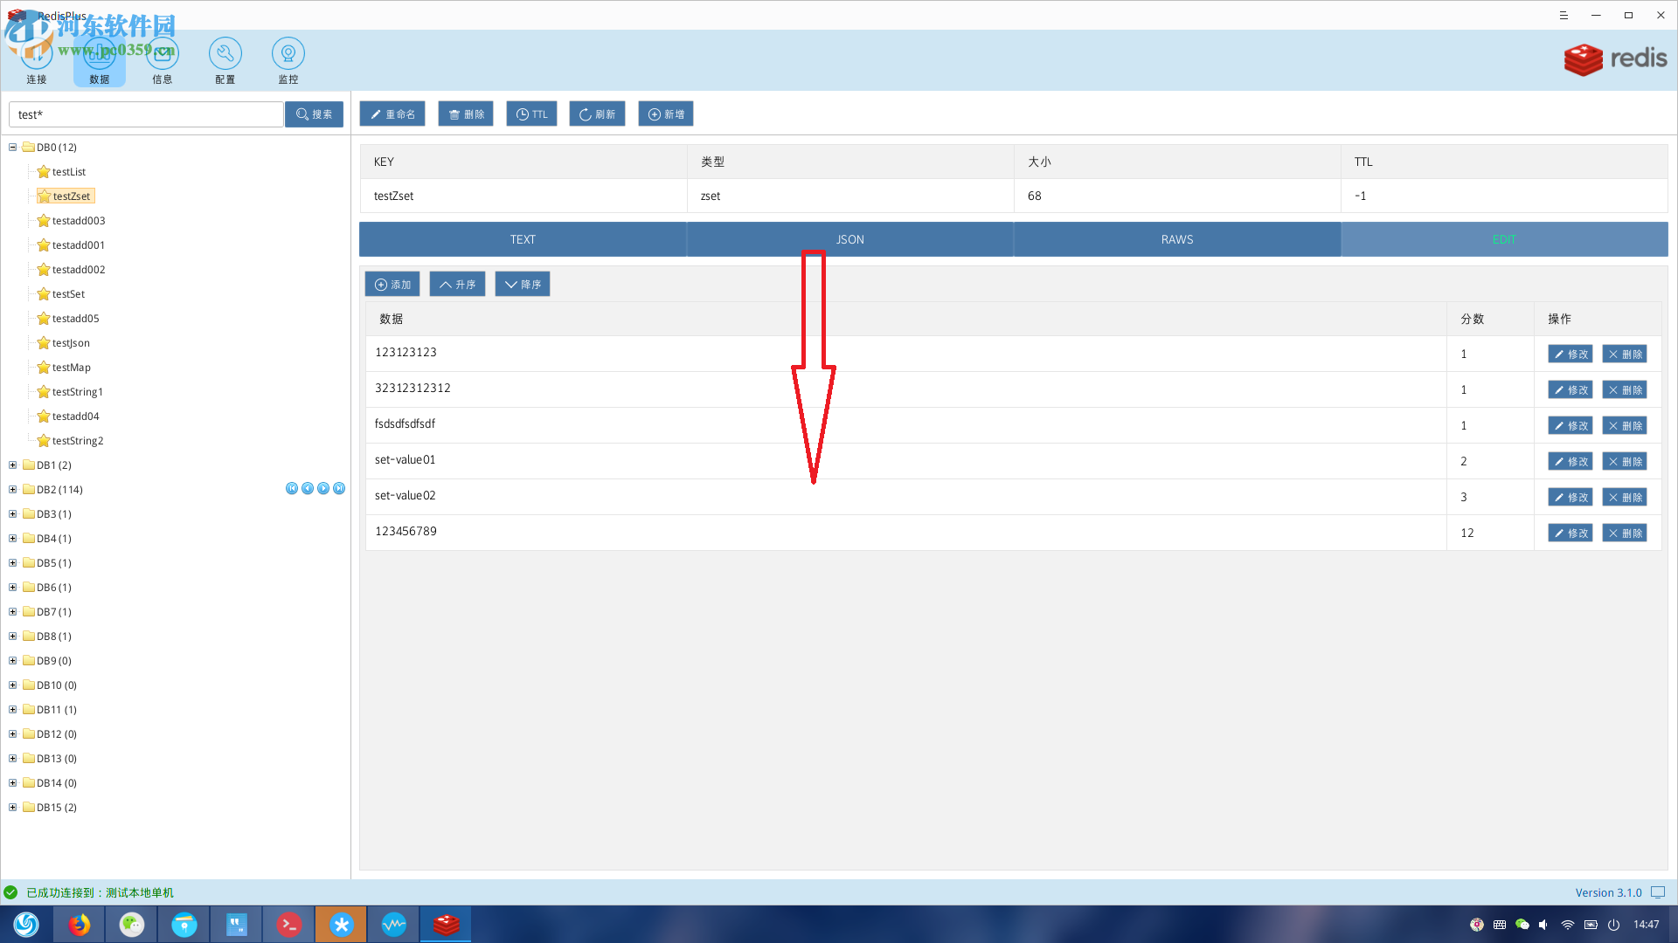Click the last-page arrow beside DB2
The image size is (1678, 943).
tap(339, 489)
